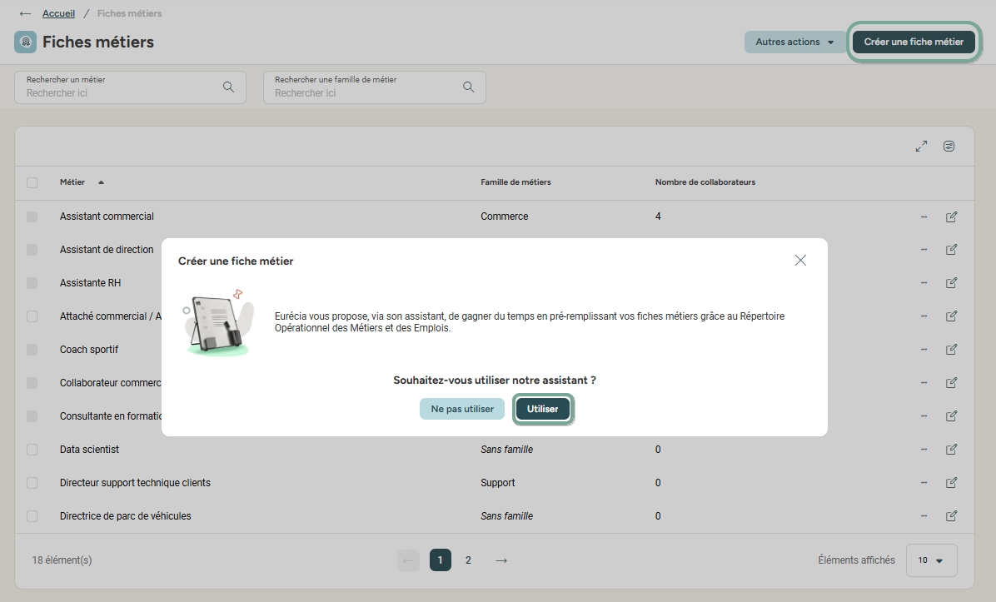Image resolution: width=996 pixels, height=602 pixels.
Task: Click edit icon for Directrice de parc row
Action: point(951,516)
